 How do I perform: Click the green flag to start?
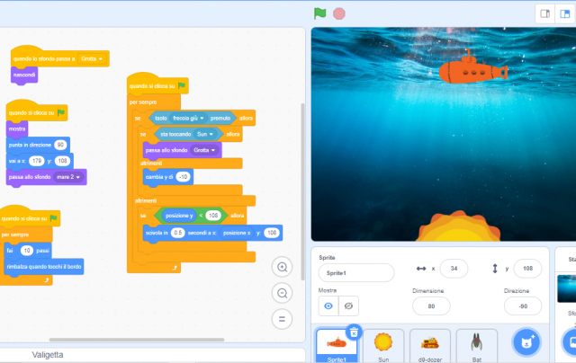[x=320, y=13]
